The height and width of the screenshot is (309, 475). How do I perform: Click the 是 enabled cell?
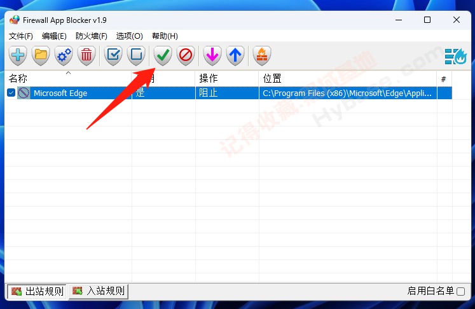(163, 93)
